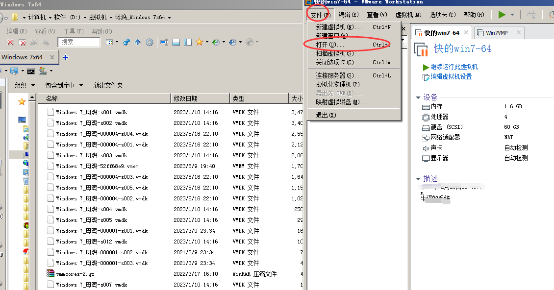Click the 硬盘 (SCSI) device icon
Image resolution: width=554 pixels, height=290 pixels.
(426, 127)
